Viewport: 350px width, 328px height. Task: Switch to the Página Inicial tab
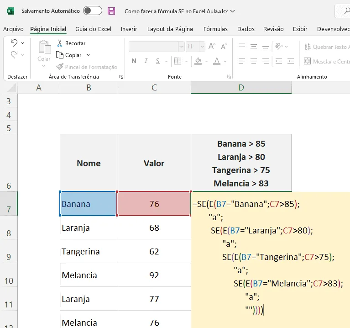pyautogui.click(x=48, y=29)
